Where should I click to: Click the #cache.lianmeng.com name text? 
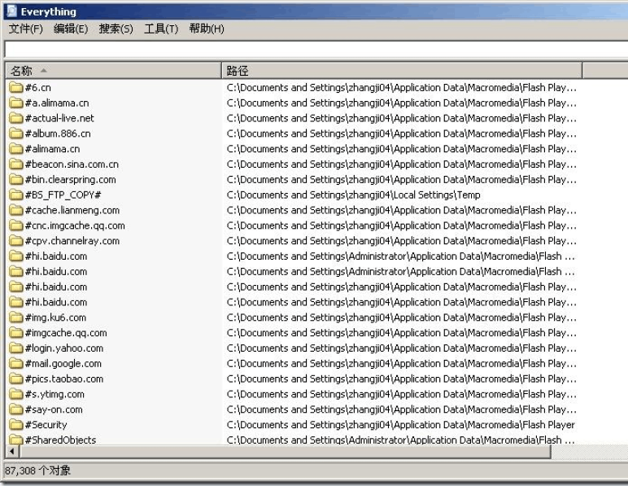(x=72, y=210)
